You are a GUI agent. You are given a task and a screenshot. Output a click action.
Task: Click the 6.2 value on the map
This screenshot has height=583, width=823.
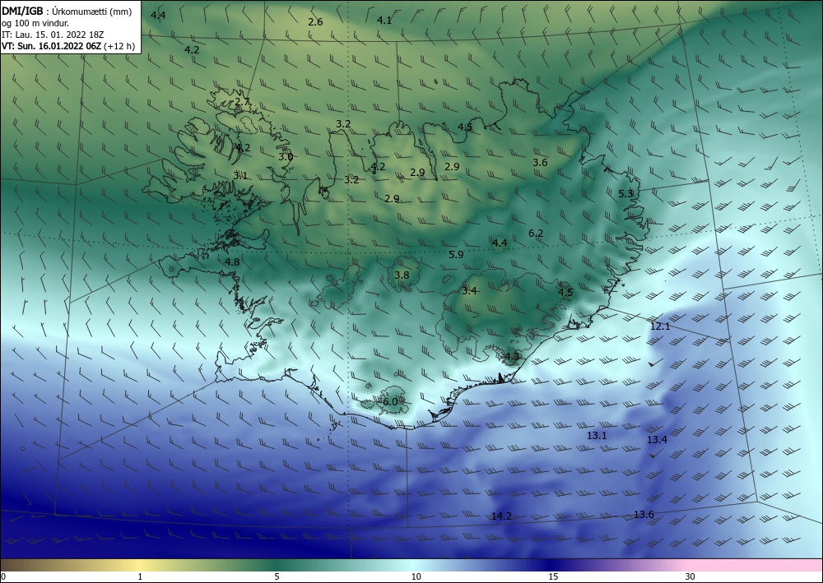pyautogui.click(x=536, y=234)
